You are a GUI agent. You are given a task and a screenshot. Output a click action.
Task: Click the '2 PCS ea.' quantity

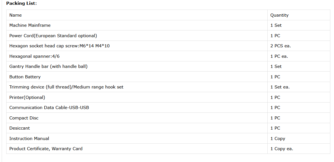tap(280, 46)
